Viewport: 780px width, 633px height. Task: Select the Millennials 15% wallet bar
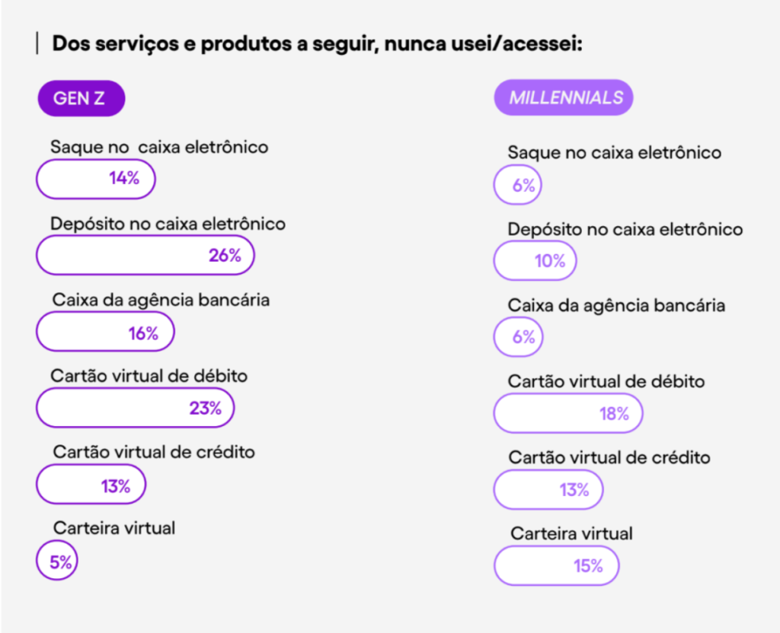556,566
